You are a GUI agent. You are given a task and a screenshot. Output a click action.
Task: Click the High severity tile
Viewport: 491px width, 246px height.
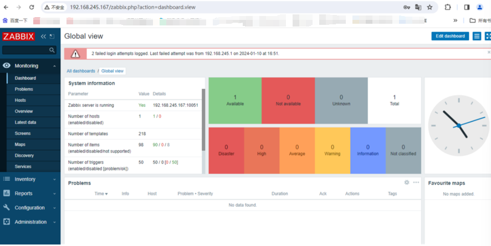point(262,150)
